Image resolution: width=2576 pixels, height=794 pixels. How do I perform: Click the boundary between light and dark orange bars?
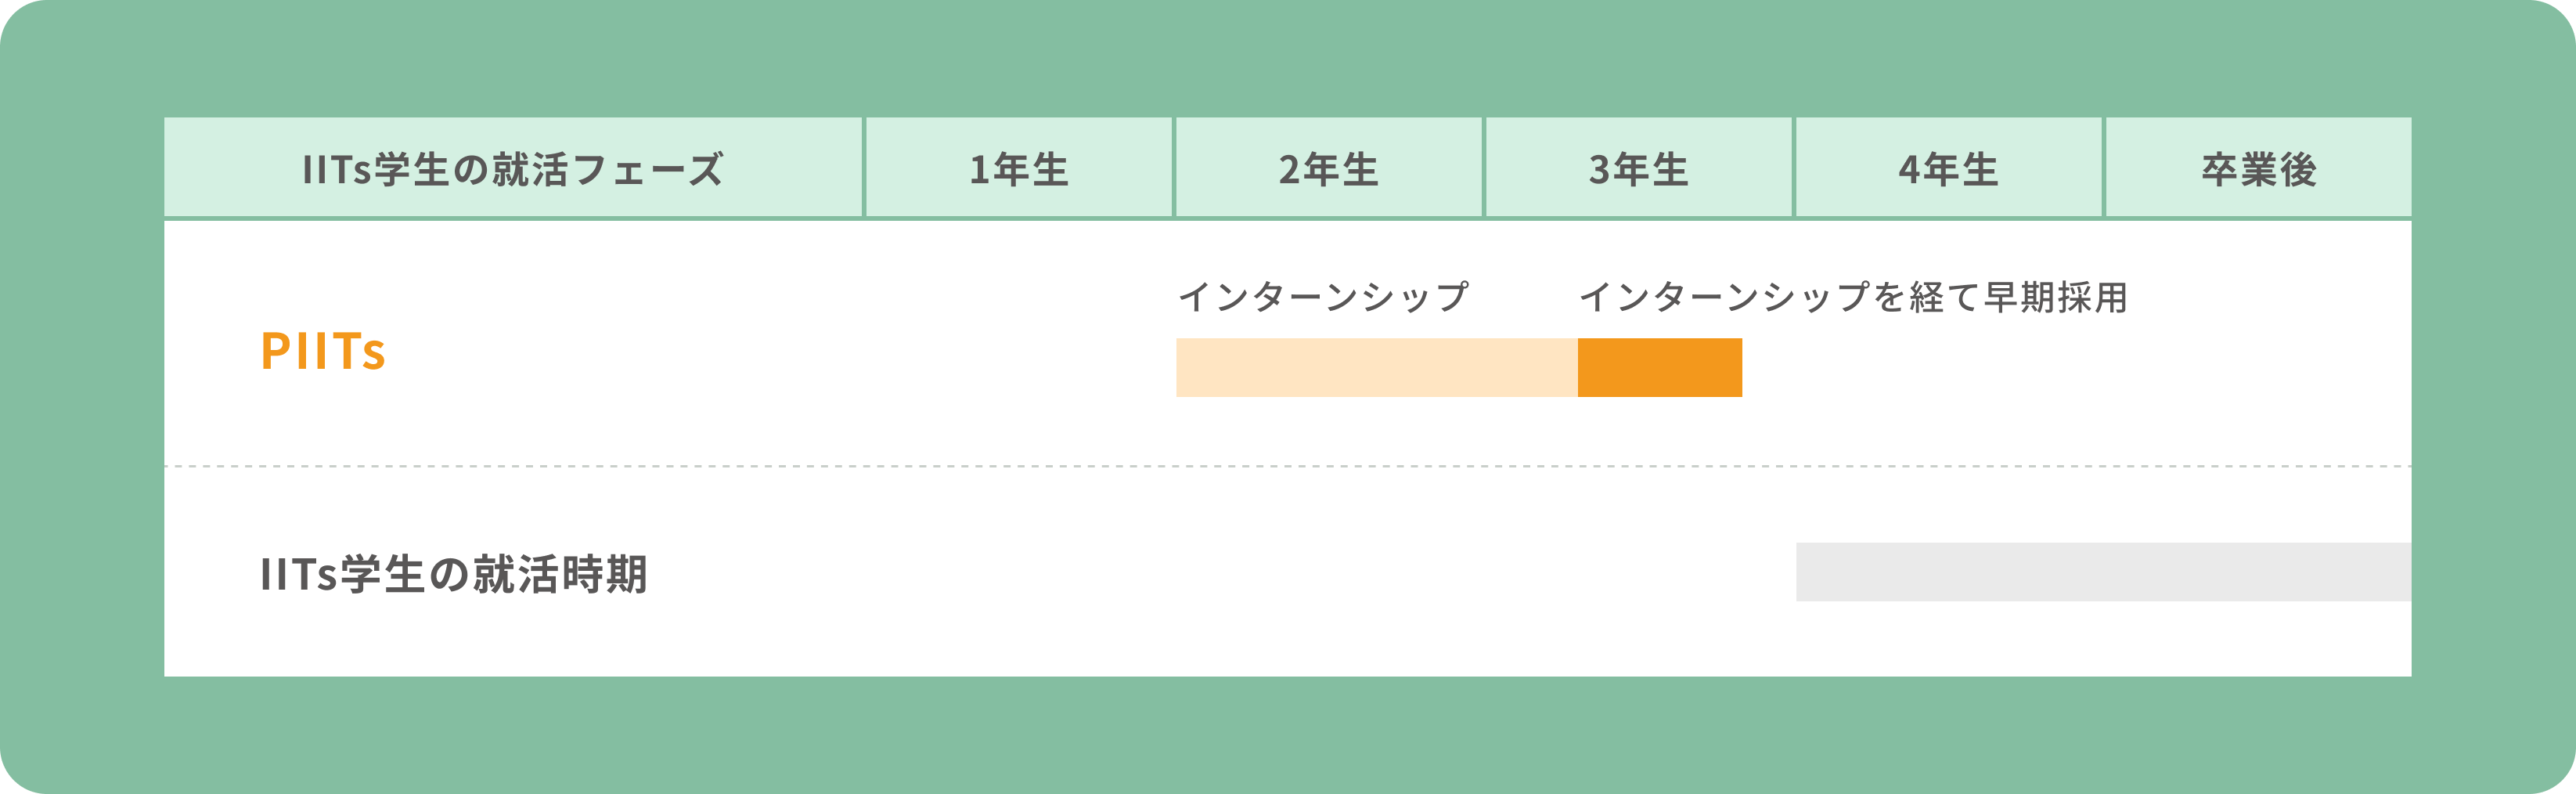tap(1578, 368)
